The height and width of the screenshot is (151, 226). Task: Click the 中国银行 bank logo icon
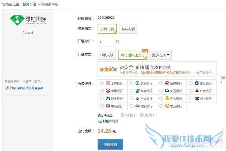(x=108, y=91)
